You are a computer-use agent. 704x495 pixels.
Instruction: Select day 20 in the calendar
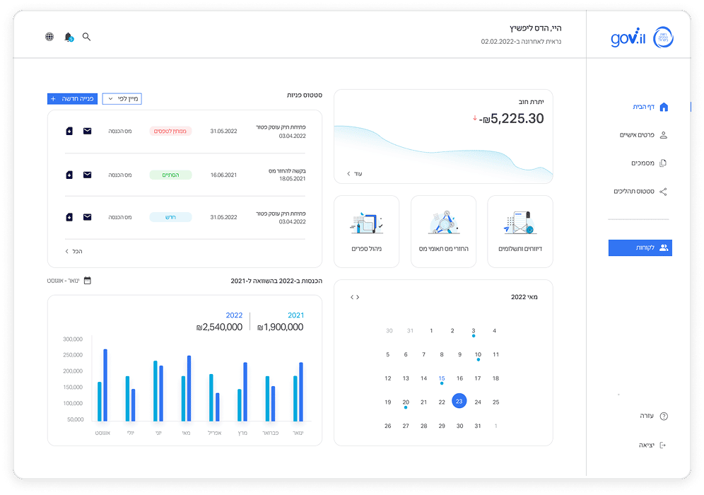coord(406,402)
